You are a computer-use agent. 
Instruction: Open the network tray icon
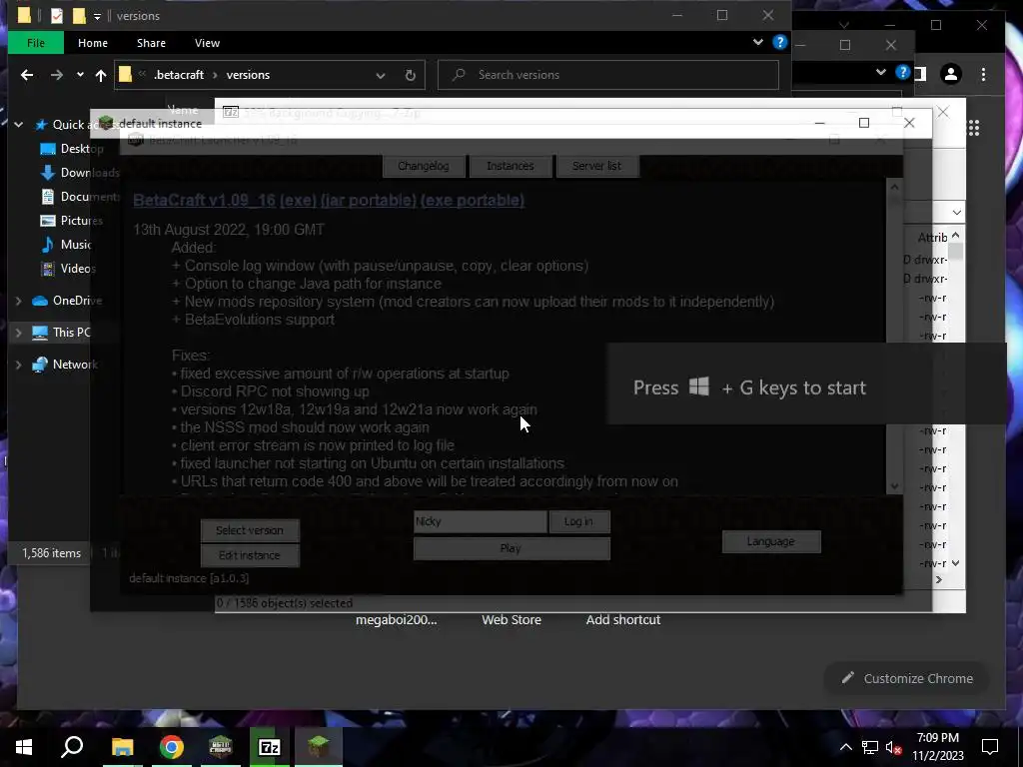coord(870,747)
